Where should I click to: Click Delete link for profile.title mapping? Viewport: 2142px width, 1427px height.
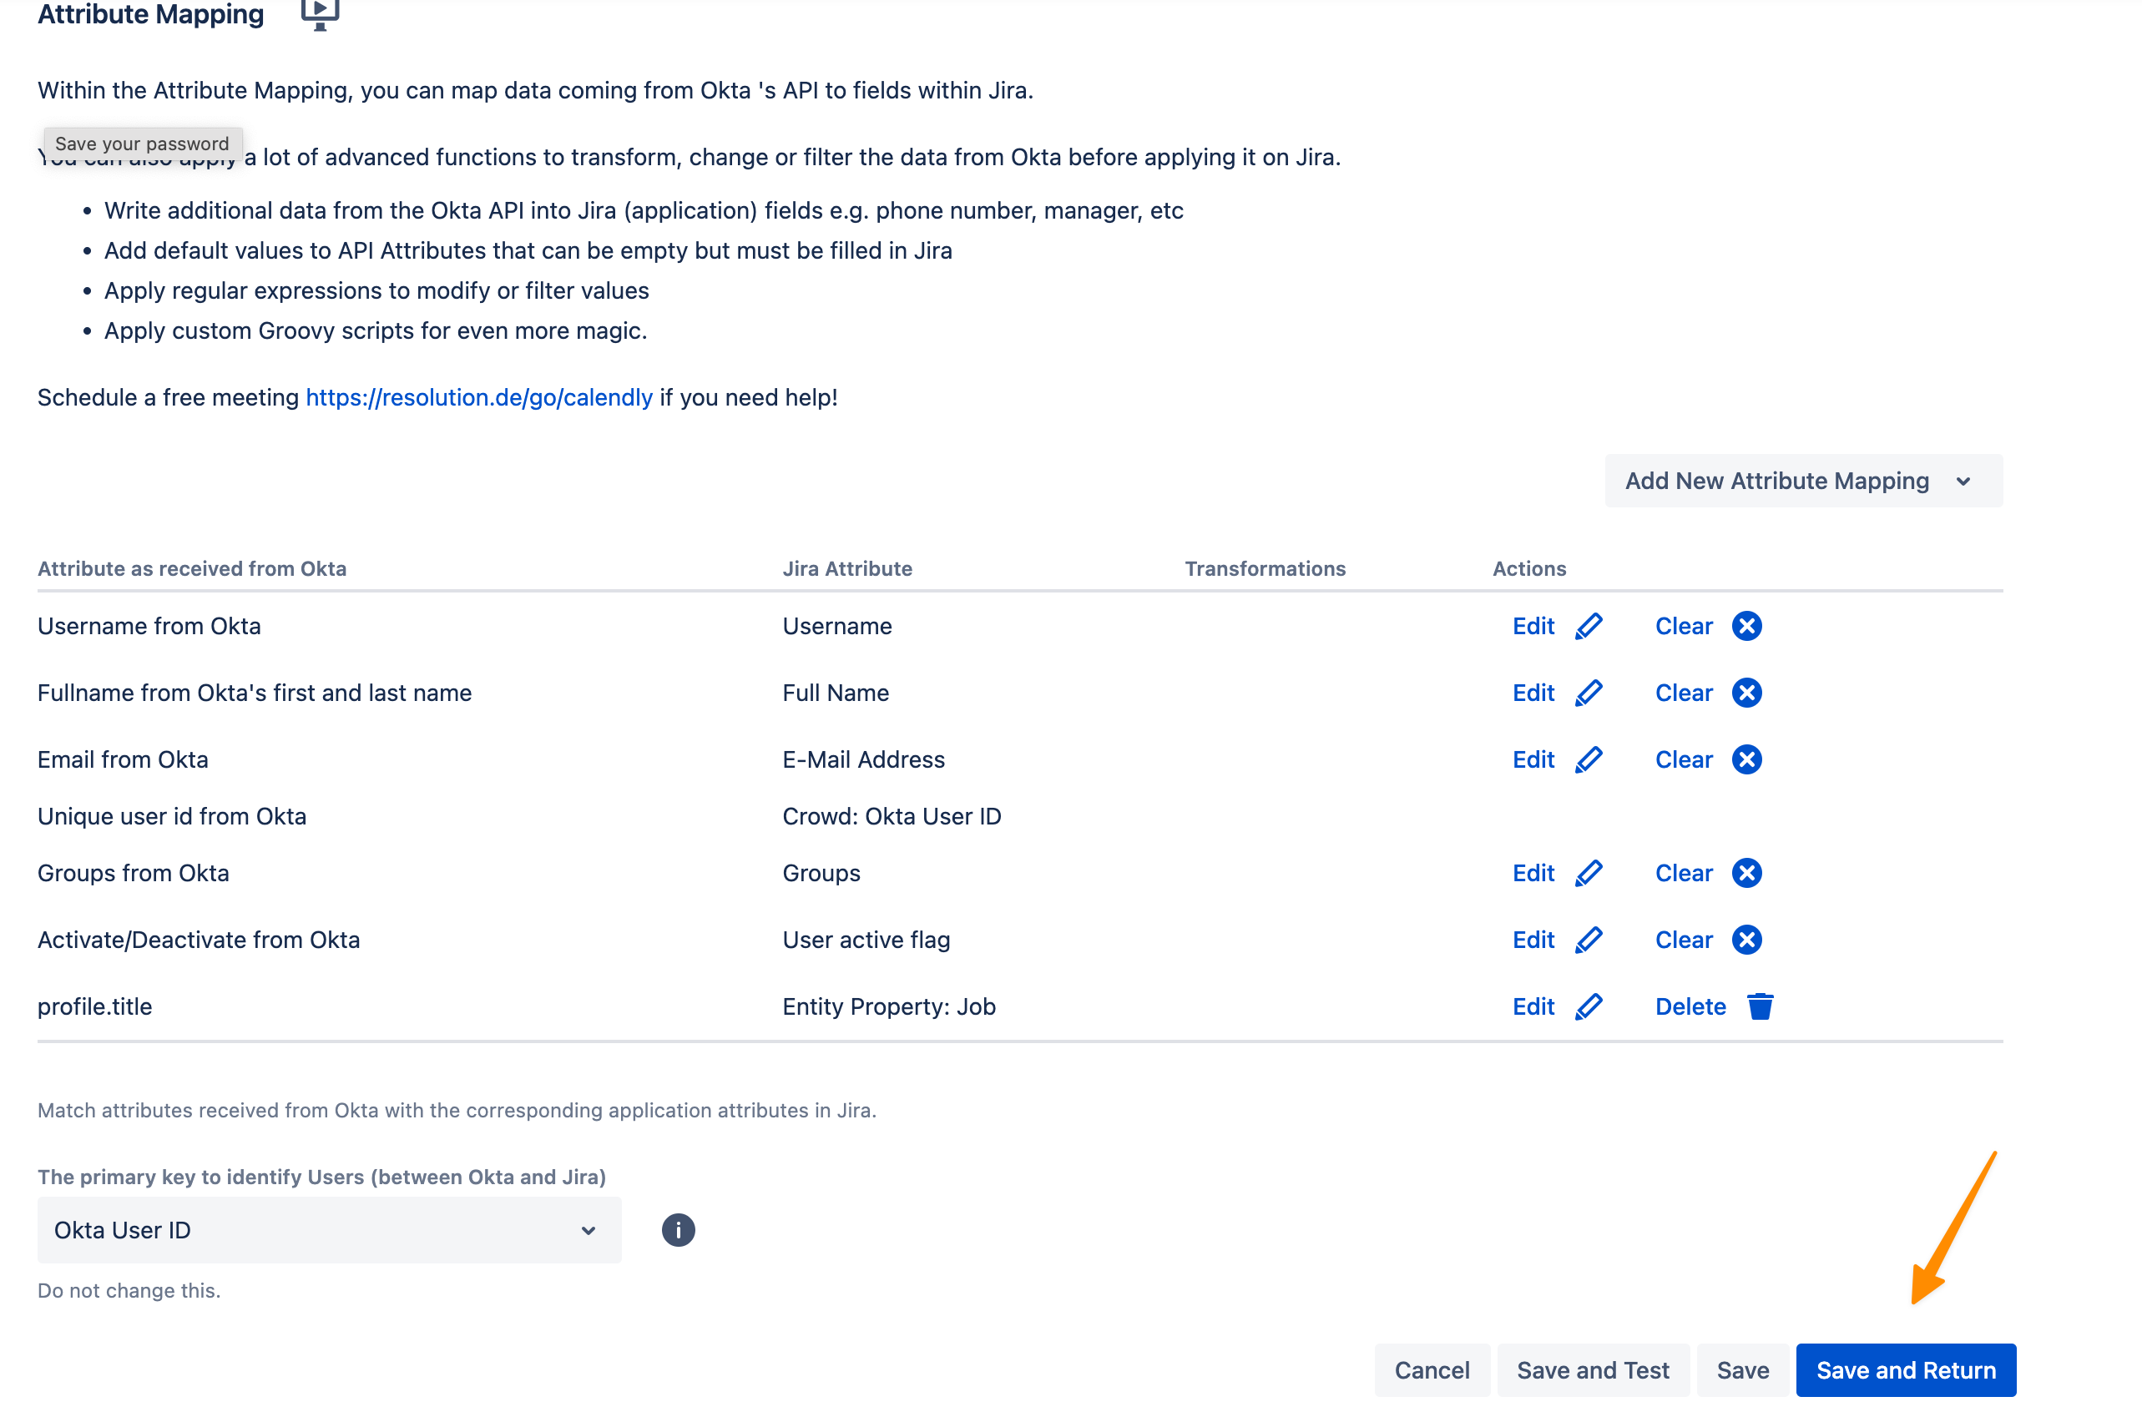point(1689,1006)
